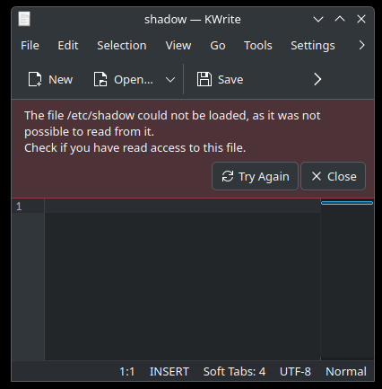
Task: Select the Normal highlighting mode selector
Action: (346, 372)
